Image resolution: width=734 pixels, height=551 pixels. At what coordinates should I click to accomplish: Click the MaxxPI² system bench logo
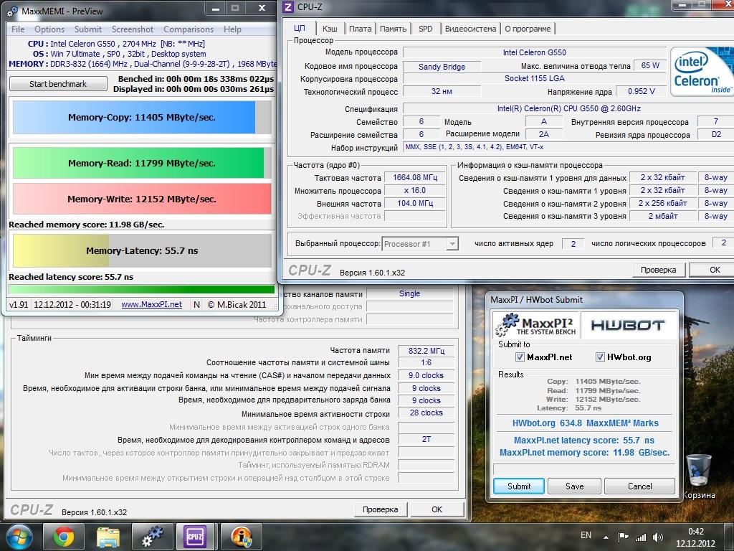pyautogui.click(x=536, y=325)
